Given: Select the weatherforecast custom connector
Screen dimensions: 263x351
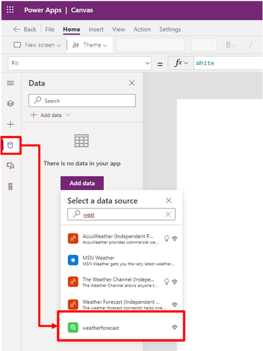Looking at the screenshot, I should click(122, 327).
